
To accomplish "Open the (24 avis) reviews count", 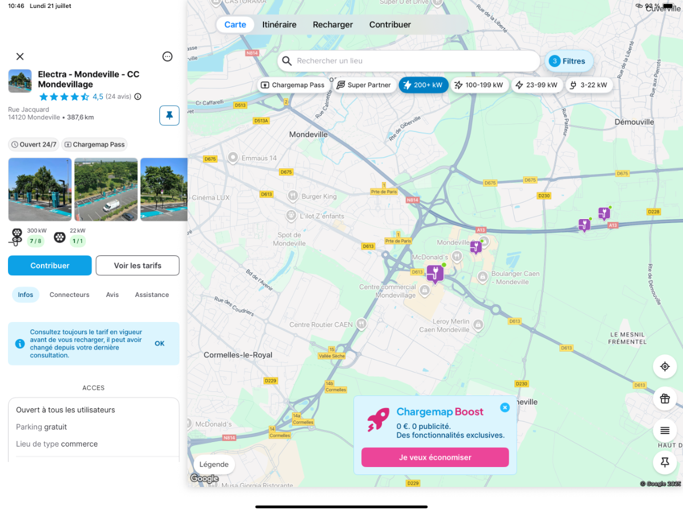I will [118, 97].
